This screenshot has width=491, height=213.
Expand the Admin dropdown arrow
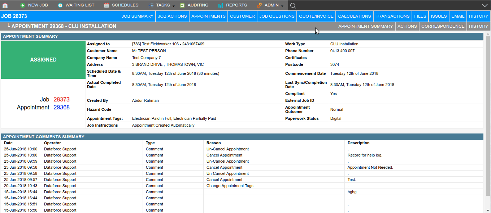(x=282, y=6)
